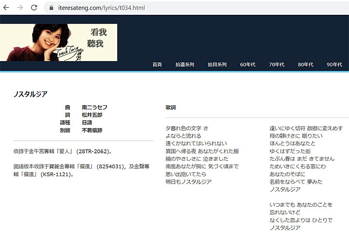Click lyric line 夕暮れ色の文字 さ
Screen dimensions: 349x239
click(187, 128)
